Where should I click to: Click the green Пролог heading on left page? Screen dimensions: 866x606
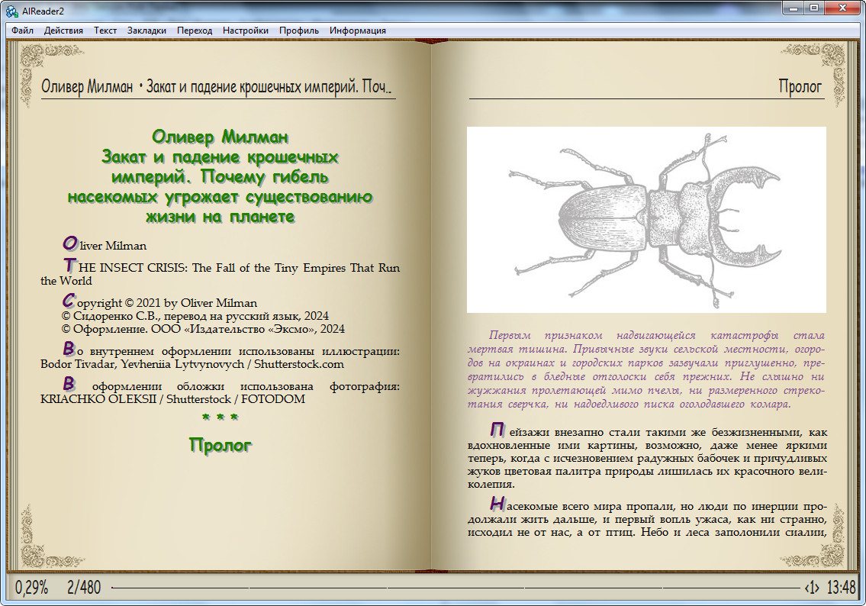(x=221, y=445)
